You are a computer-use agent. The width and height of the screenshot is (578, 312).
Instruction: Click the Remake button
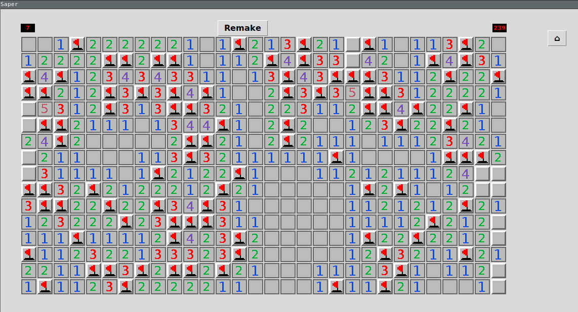[242, 28]
